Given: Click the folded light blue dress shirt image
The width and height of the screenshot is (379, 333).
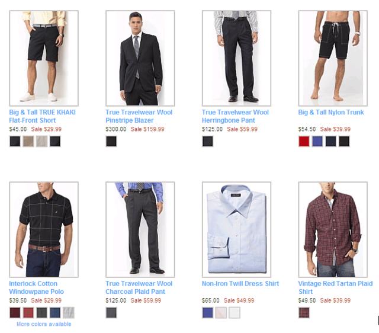Looking at the screenshot, I should 236,229.
